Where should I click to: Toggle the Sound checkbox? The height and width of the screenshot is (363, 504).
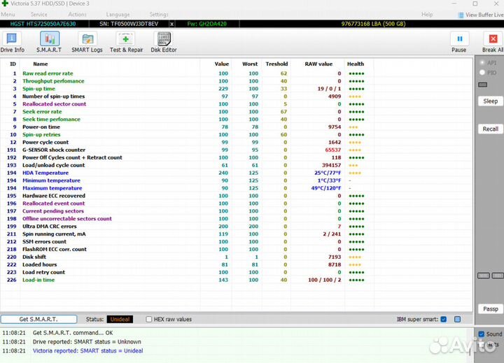coord(482,334)
